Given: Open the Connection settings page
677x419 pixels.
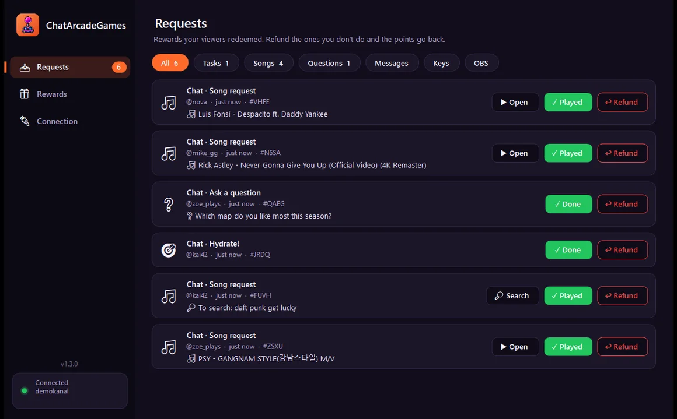Looking at the screenshot, I should point(70,121).
